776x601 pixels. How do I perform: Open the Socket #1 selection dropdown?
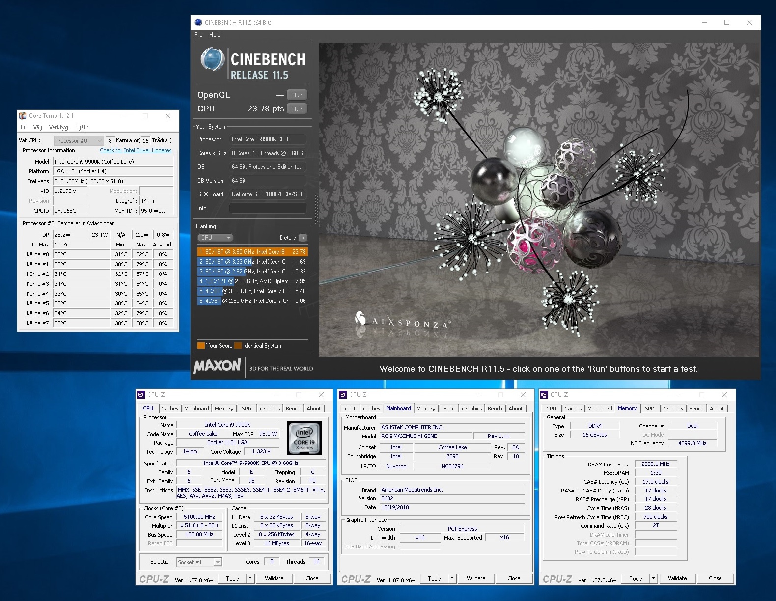click(x=199, y=562)
